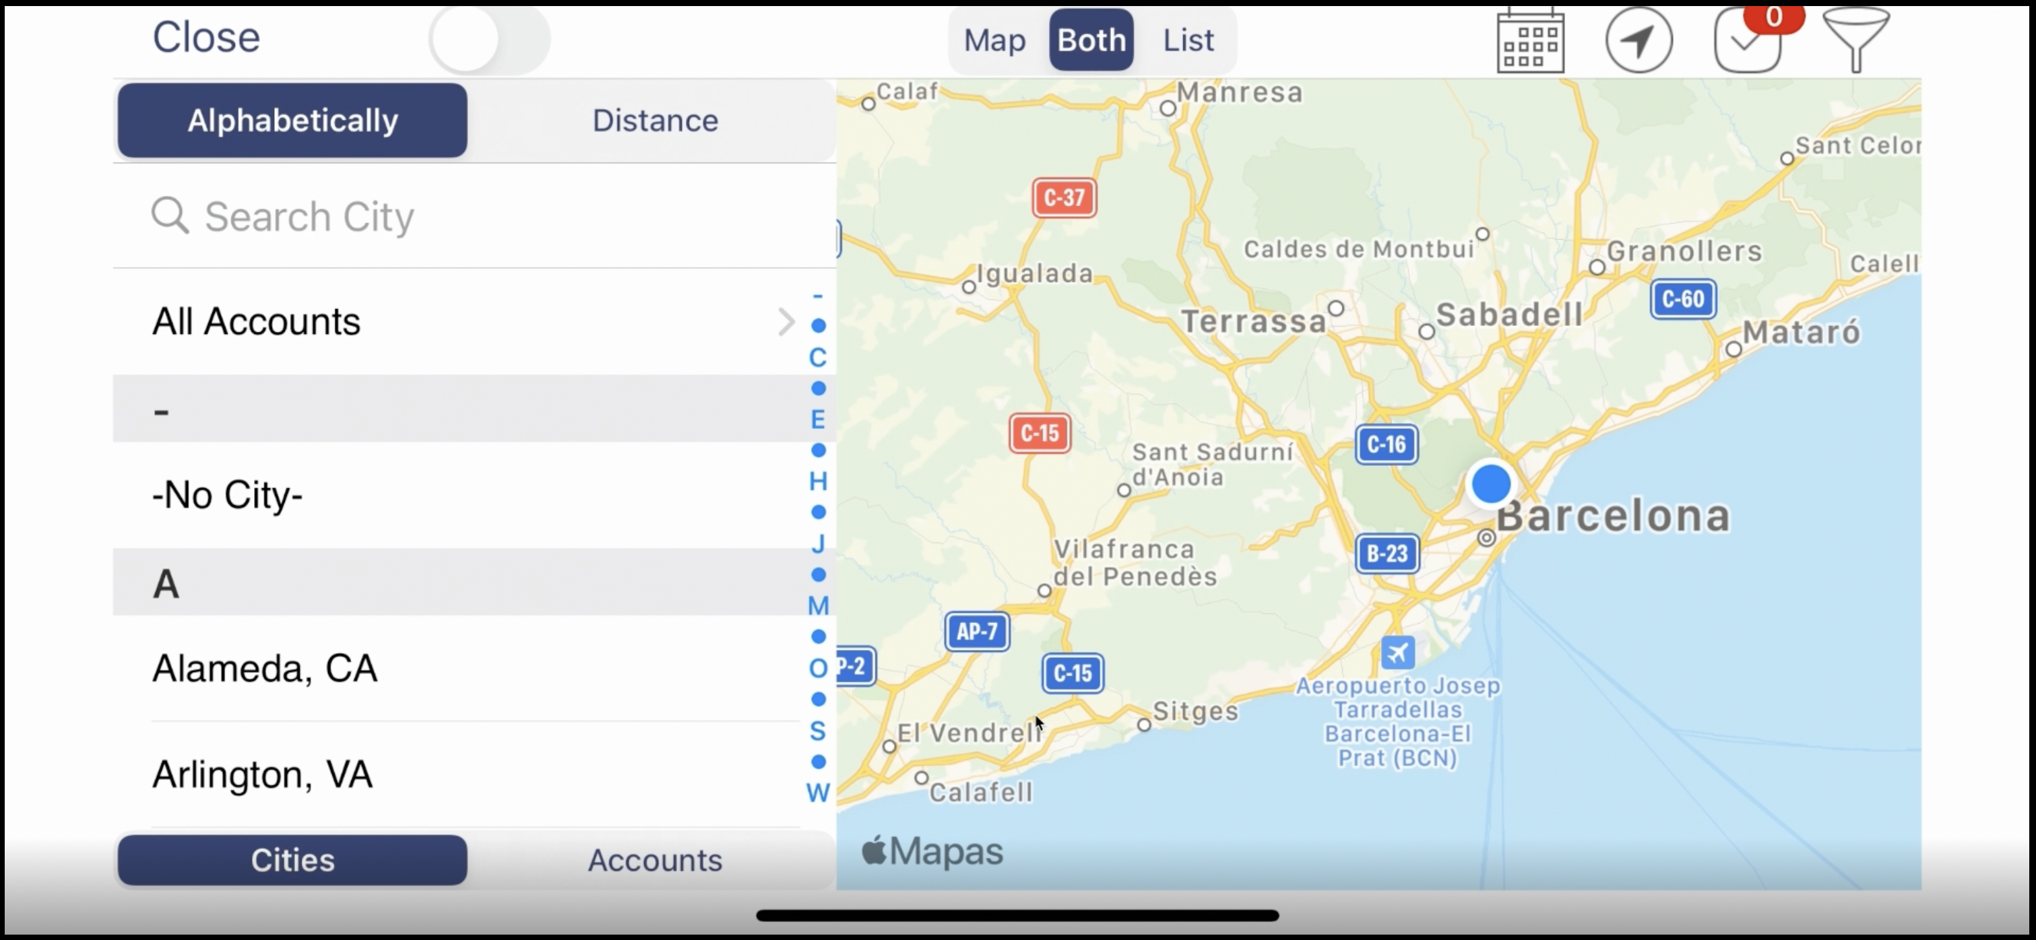The width and height of the screenshot is (2036, 940).
Task: Select Alameda, CA from city list
Action: [x=265, y=668]
